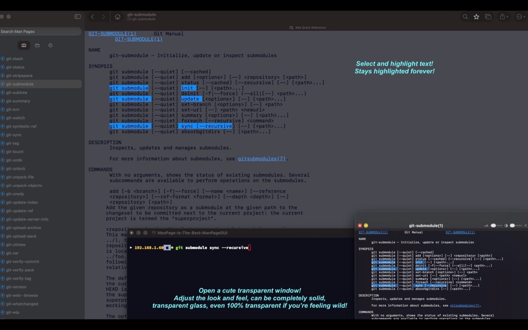The width and height of the screenshot is (528, 330).
Task: Click inside the Search Man Pages field
Action: pos(39,32)
